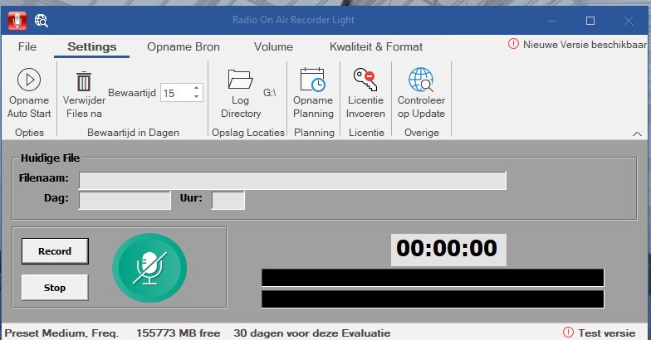This screenshot has height=340, width=651.
Task: Click Controleer op Update globe icon
Action: click(x=421, y=80)
